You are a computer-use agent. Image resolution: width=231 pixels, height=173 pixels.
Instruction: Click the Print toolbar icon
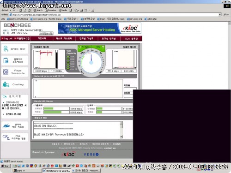click(81, 10)
